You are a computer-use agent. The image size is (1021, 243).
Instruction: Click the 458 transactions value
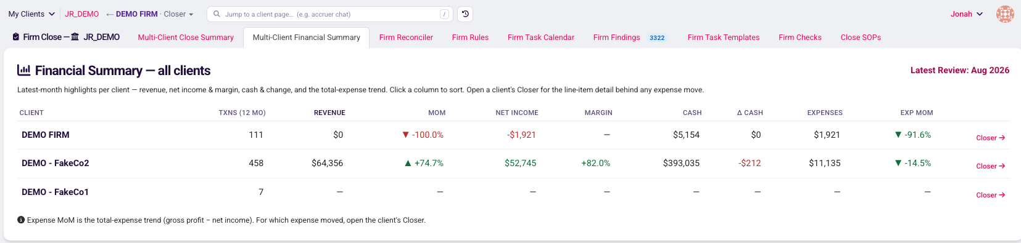pos(256,163)
